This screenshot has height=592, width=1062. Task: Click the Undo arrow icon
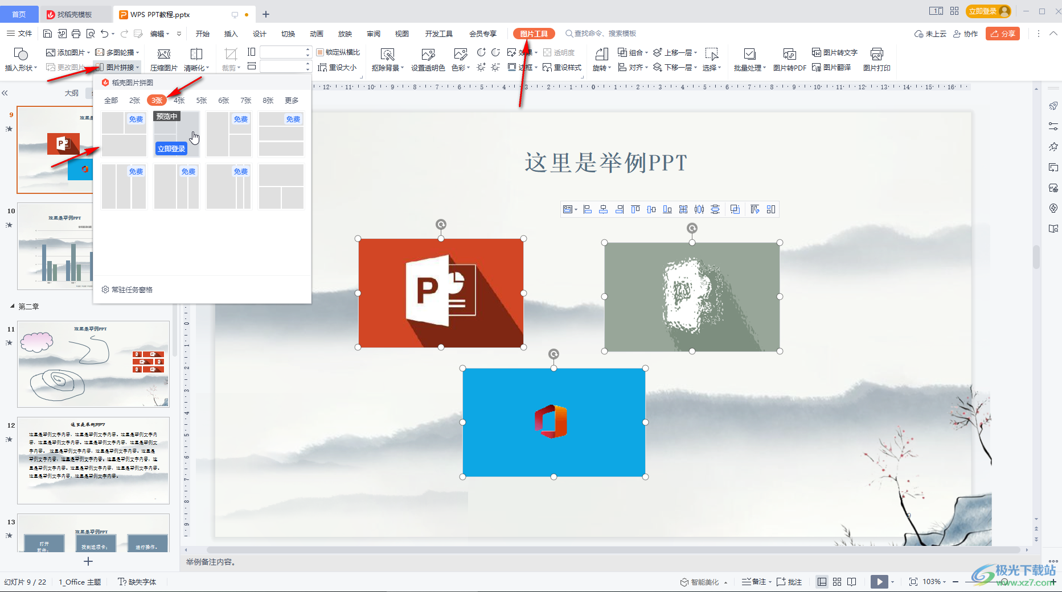click(104, 34)
